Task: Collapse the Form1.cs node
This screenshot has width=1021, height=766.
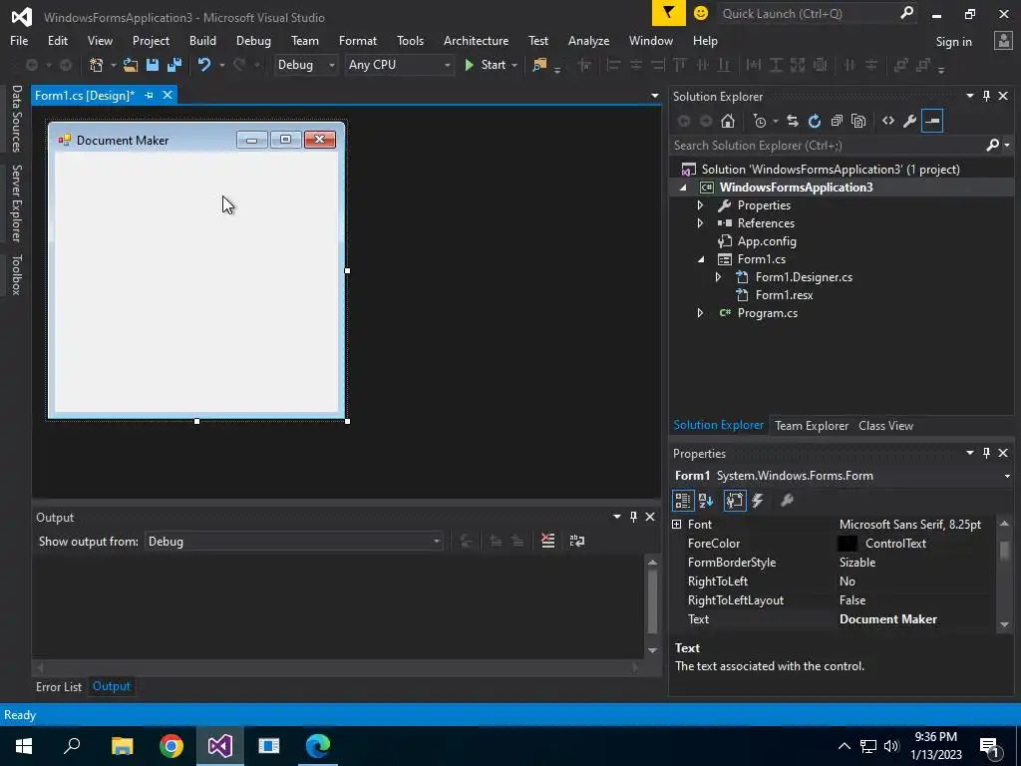Action: point(701,259)
